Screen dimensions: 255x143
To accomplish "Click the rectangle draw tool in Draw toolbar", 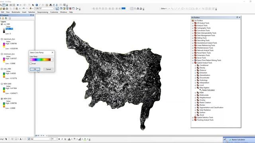I will [x=16, y=139].
